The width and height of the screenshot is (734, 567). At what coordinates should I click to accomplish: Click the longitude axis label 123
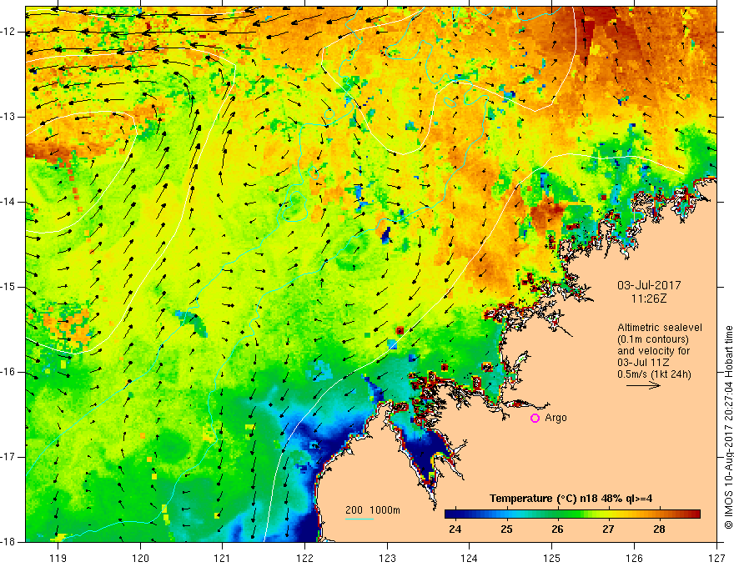(x=387, y=558)
